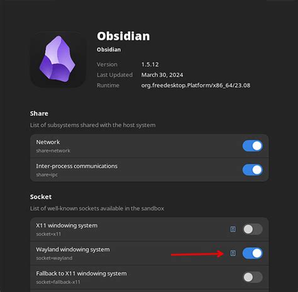This screenshot has height=292, width=298.
Task: Click the override indicator icon on Wayland row
Action: coord(233,253)
